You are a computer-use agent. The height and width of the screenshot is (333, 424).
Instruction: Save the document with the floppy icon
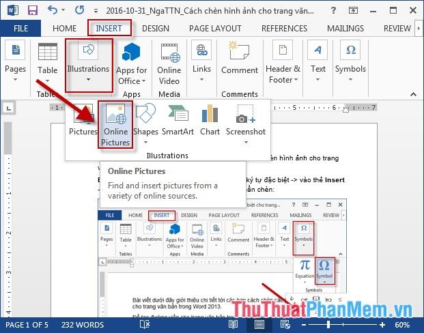pos(33,10)
